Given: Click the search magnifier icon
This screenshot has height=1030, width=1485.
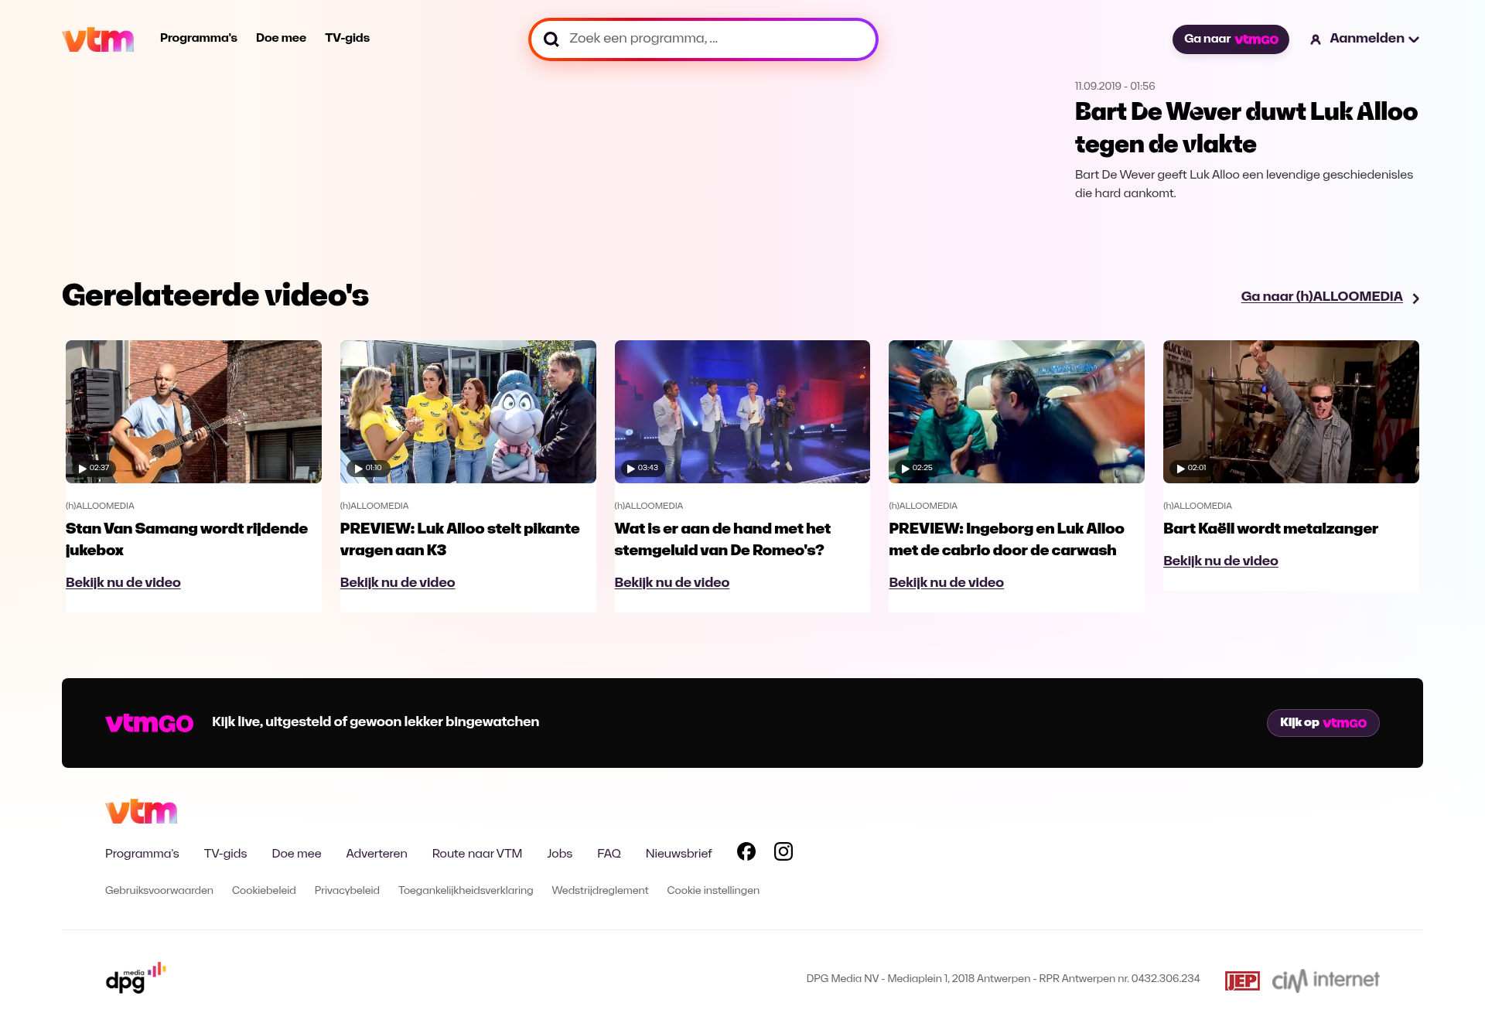Looking at the screenshot, I should [x=551, y=39].
